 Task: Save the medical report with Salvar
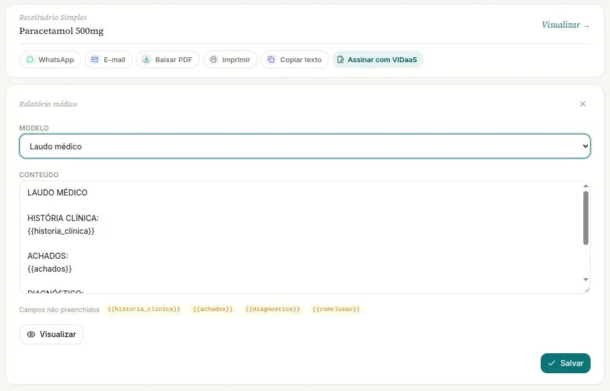tap(565, 363)
